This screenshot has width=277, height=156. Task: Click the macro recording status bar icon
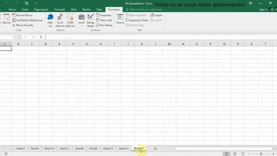click(6, 154)
